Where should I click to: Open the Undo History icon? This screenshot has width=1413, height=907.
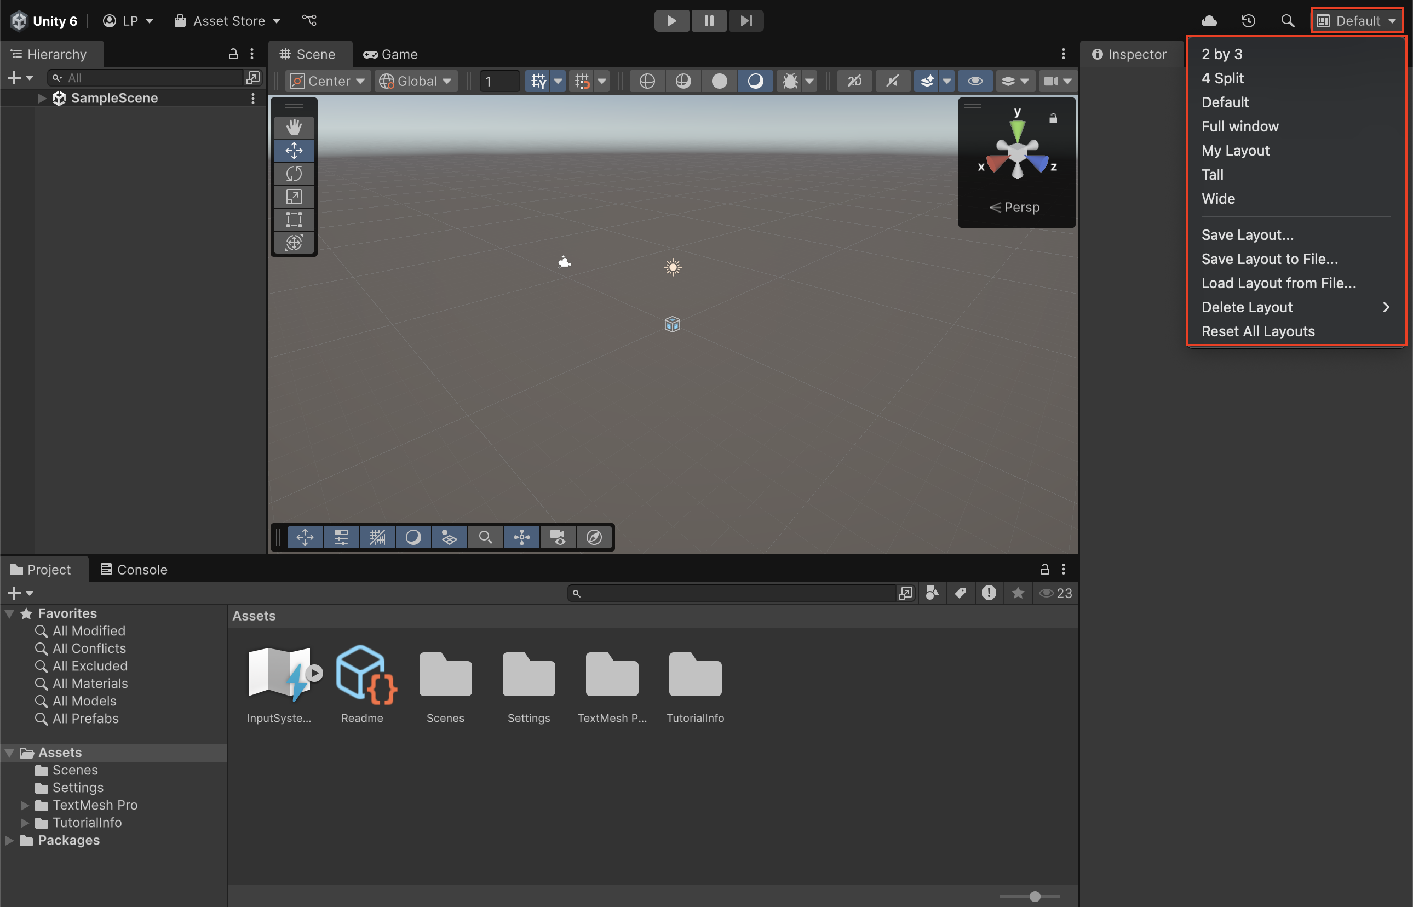[x=1248, y=21]
